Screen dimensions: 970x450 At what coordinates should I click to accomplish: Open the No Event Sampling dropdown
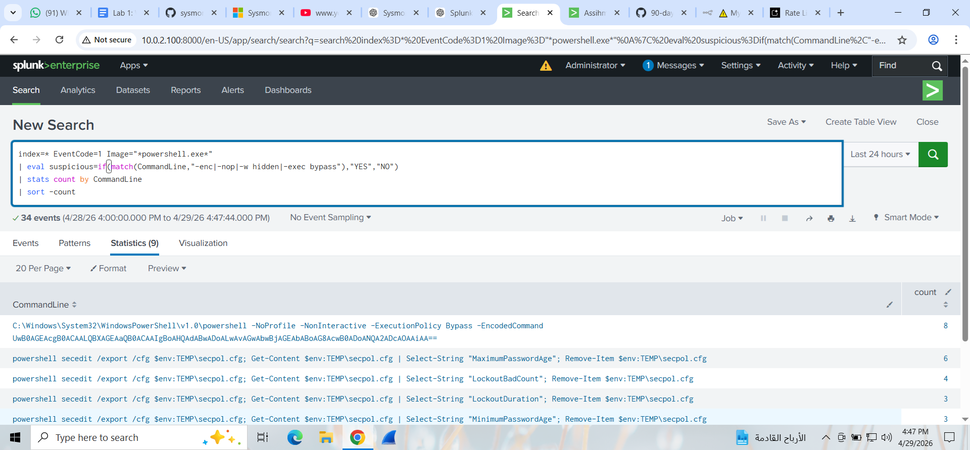point(330,217)
